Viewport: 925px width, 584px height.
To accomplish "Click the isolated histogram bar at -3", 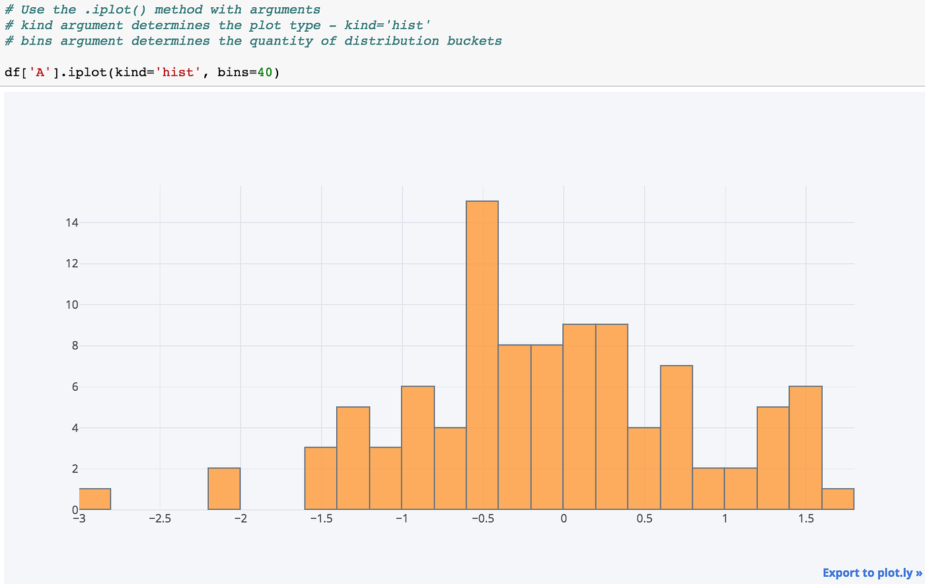I will coord(94,499).
